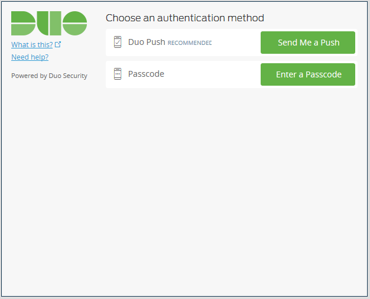Click the Passcode phone icon
Screen dimensions: 370x299
118,74
